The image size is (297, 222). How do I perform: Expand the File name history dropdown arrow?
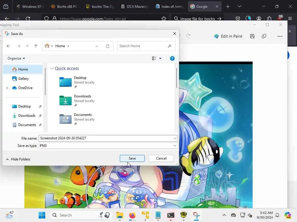coord(175,138)
